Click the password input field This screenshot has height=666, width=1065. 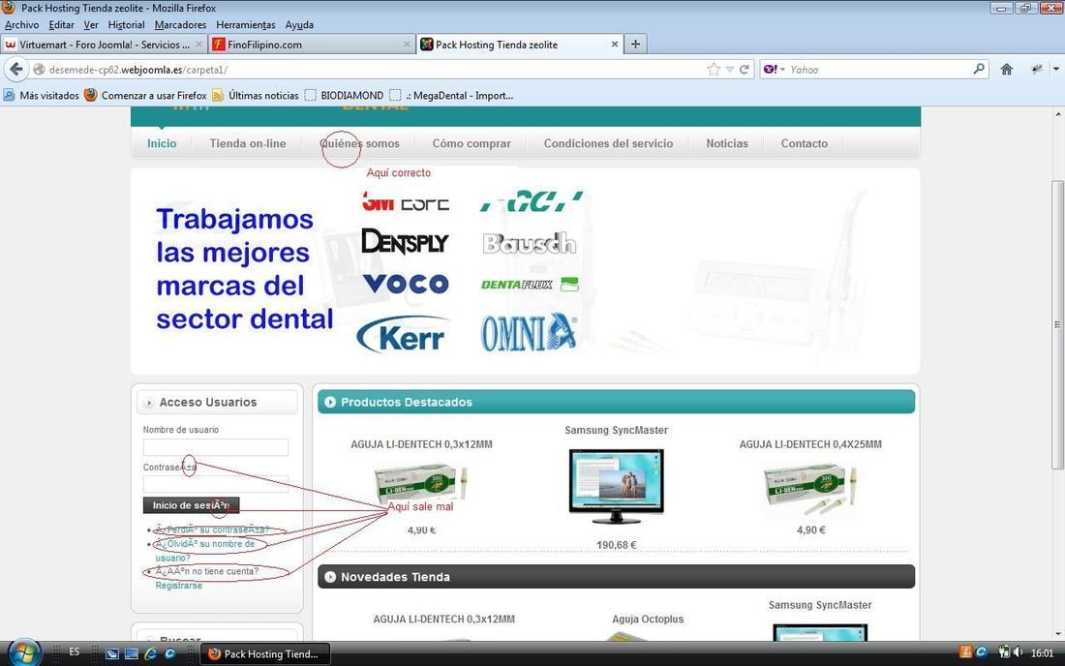(215, 484)
